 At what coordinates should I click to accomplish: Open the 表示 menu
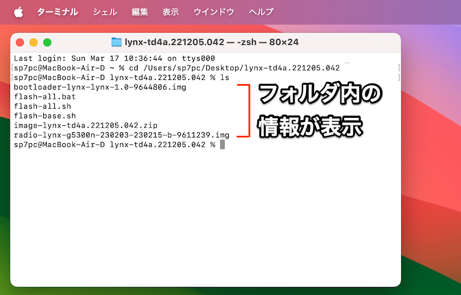click(171, 12)
